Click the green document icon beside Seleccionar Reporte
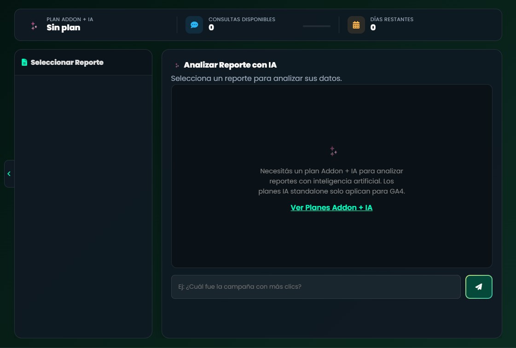This screenshot has width=516, height=348. (x=24, y=62)
